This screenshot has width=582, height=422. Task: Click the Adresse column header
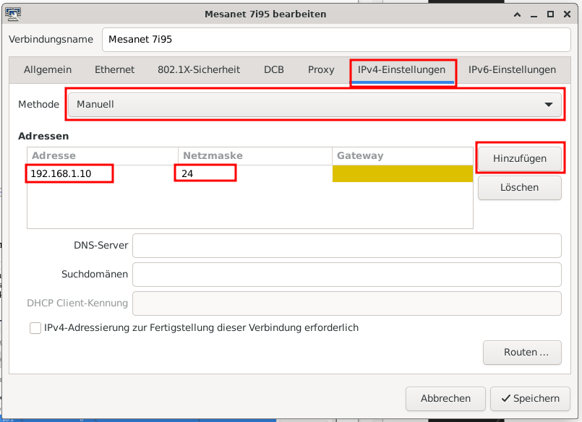(x=103, y=156)
